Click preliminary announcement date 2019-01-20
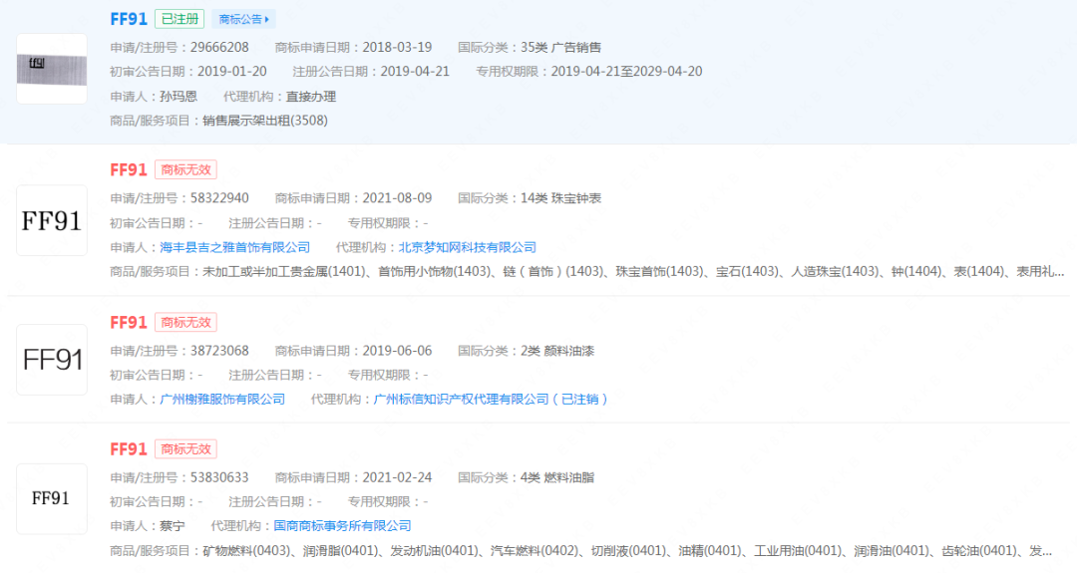Image resolution: width=1077 pixels, height=573 pixels. [x=232, y=72]
